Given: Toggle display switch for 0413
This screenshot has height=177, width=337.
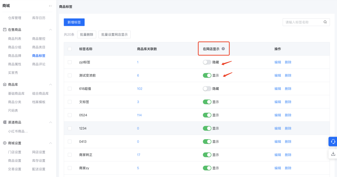Looking at the screenshot, I should pos(207,141).
